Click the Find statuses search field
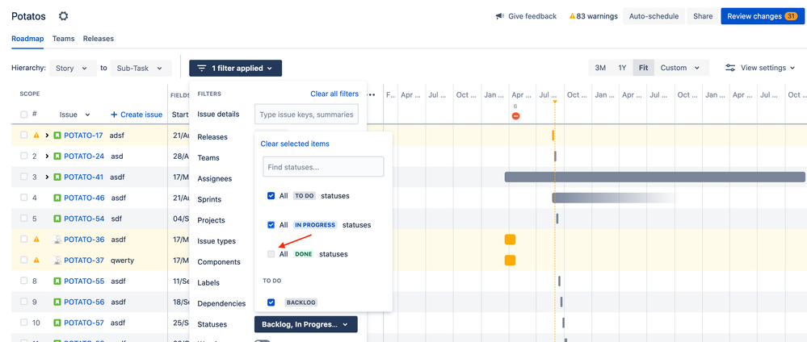 (323, 167)
